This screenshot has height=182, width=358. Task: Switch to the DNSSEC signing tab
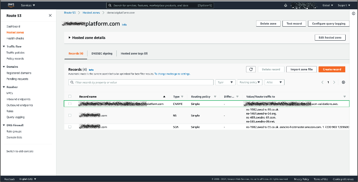tap(102, 54)
